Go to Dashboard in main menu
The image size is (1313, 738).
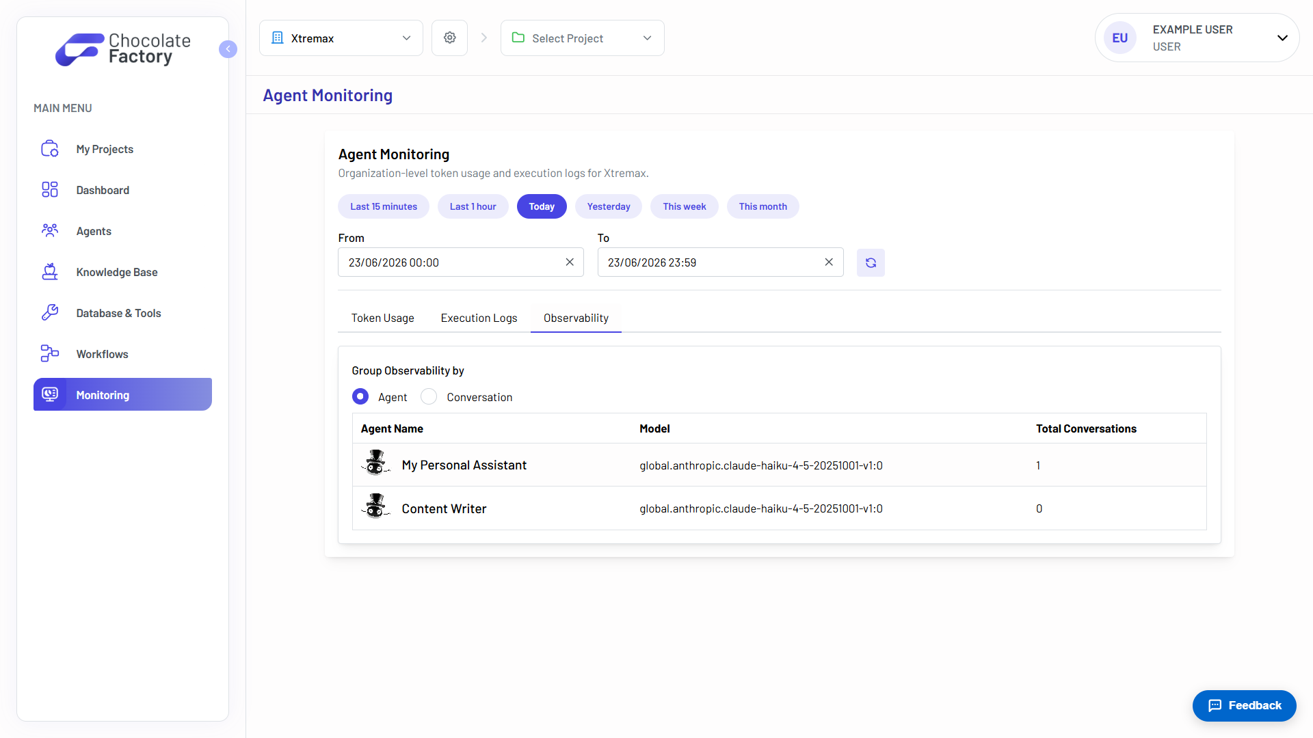pyautogui.click(x=122, y=190)
